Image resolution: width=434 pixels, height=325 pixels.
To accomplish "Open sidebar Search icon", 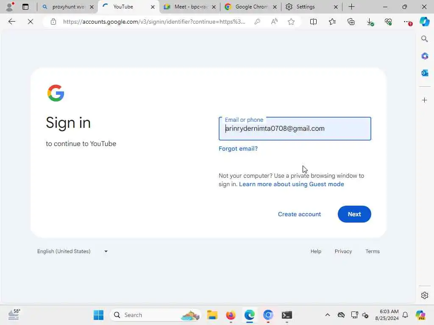I will click(424, 39).
